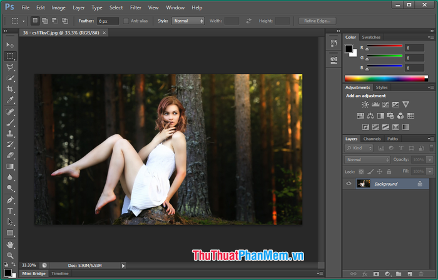Toggle Add to selection mode button
Screen dimensions: 438x280
point(44,21)
